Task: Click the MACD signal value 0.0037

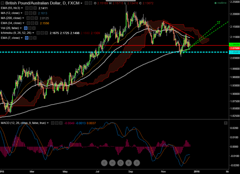Action: pos(91,123)
